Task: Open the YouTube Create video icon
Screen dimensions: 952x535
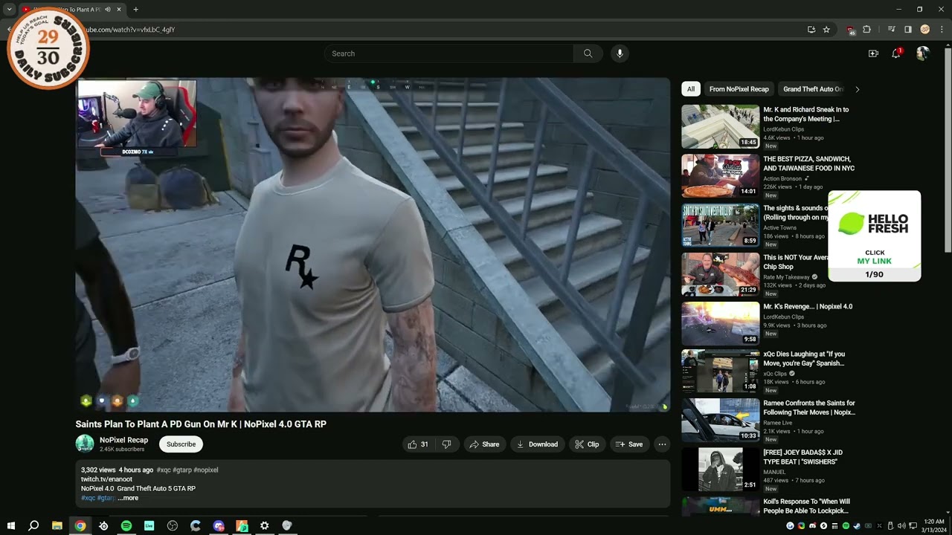Action: (x=873, y=53)
